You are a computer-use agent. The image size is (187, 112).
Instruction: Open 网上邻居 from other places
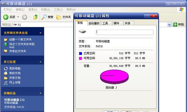tap(15, 82)
